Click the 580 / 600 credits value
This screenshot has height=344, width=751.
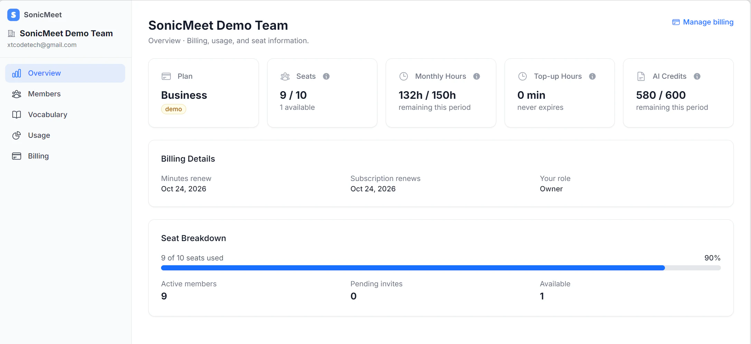[x=661, y=95]
